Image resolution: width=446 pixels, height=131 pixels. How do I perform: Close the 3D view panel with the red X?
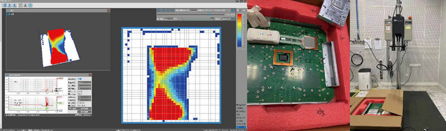click(x=109, y=11)
